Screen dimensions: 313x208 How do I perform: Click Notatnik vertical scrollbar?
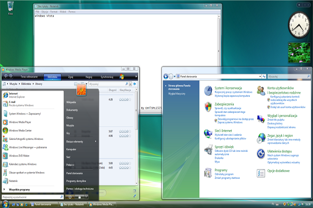coord(219,51)
